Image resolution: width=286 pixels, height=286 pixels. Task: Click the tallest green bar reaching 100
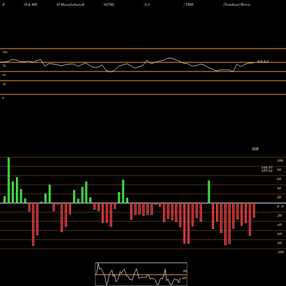(x=9, y=180)
